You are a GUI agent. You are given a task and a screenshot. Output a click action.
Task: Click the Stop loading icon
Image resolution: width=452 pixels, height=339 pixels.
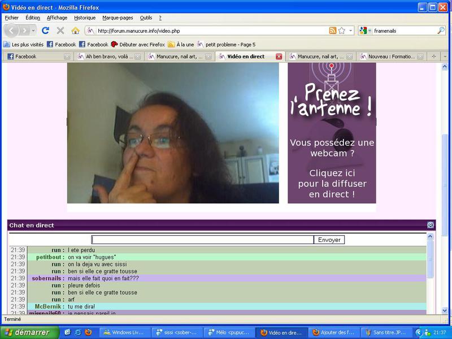coord(60,31)
